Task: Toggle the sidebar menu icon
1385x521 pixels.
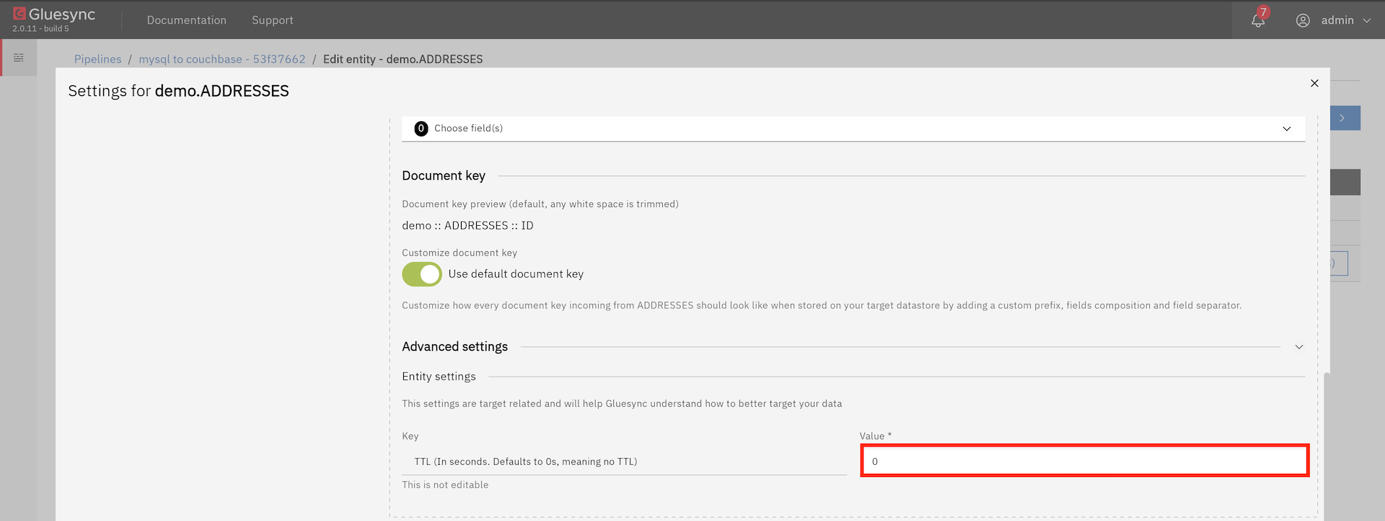Action: [x=19, y=58]
